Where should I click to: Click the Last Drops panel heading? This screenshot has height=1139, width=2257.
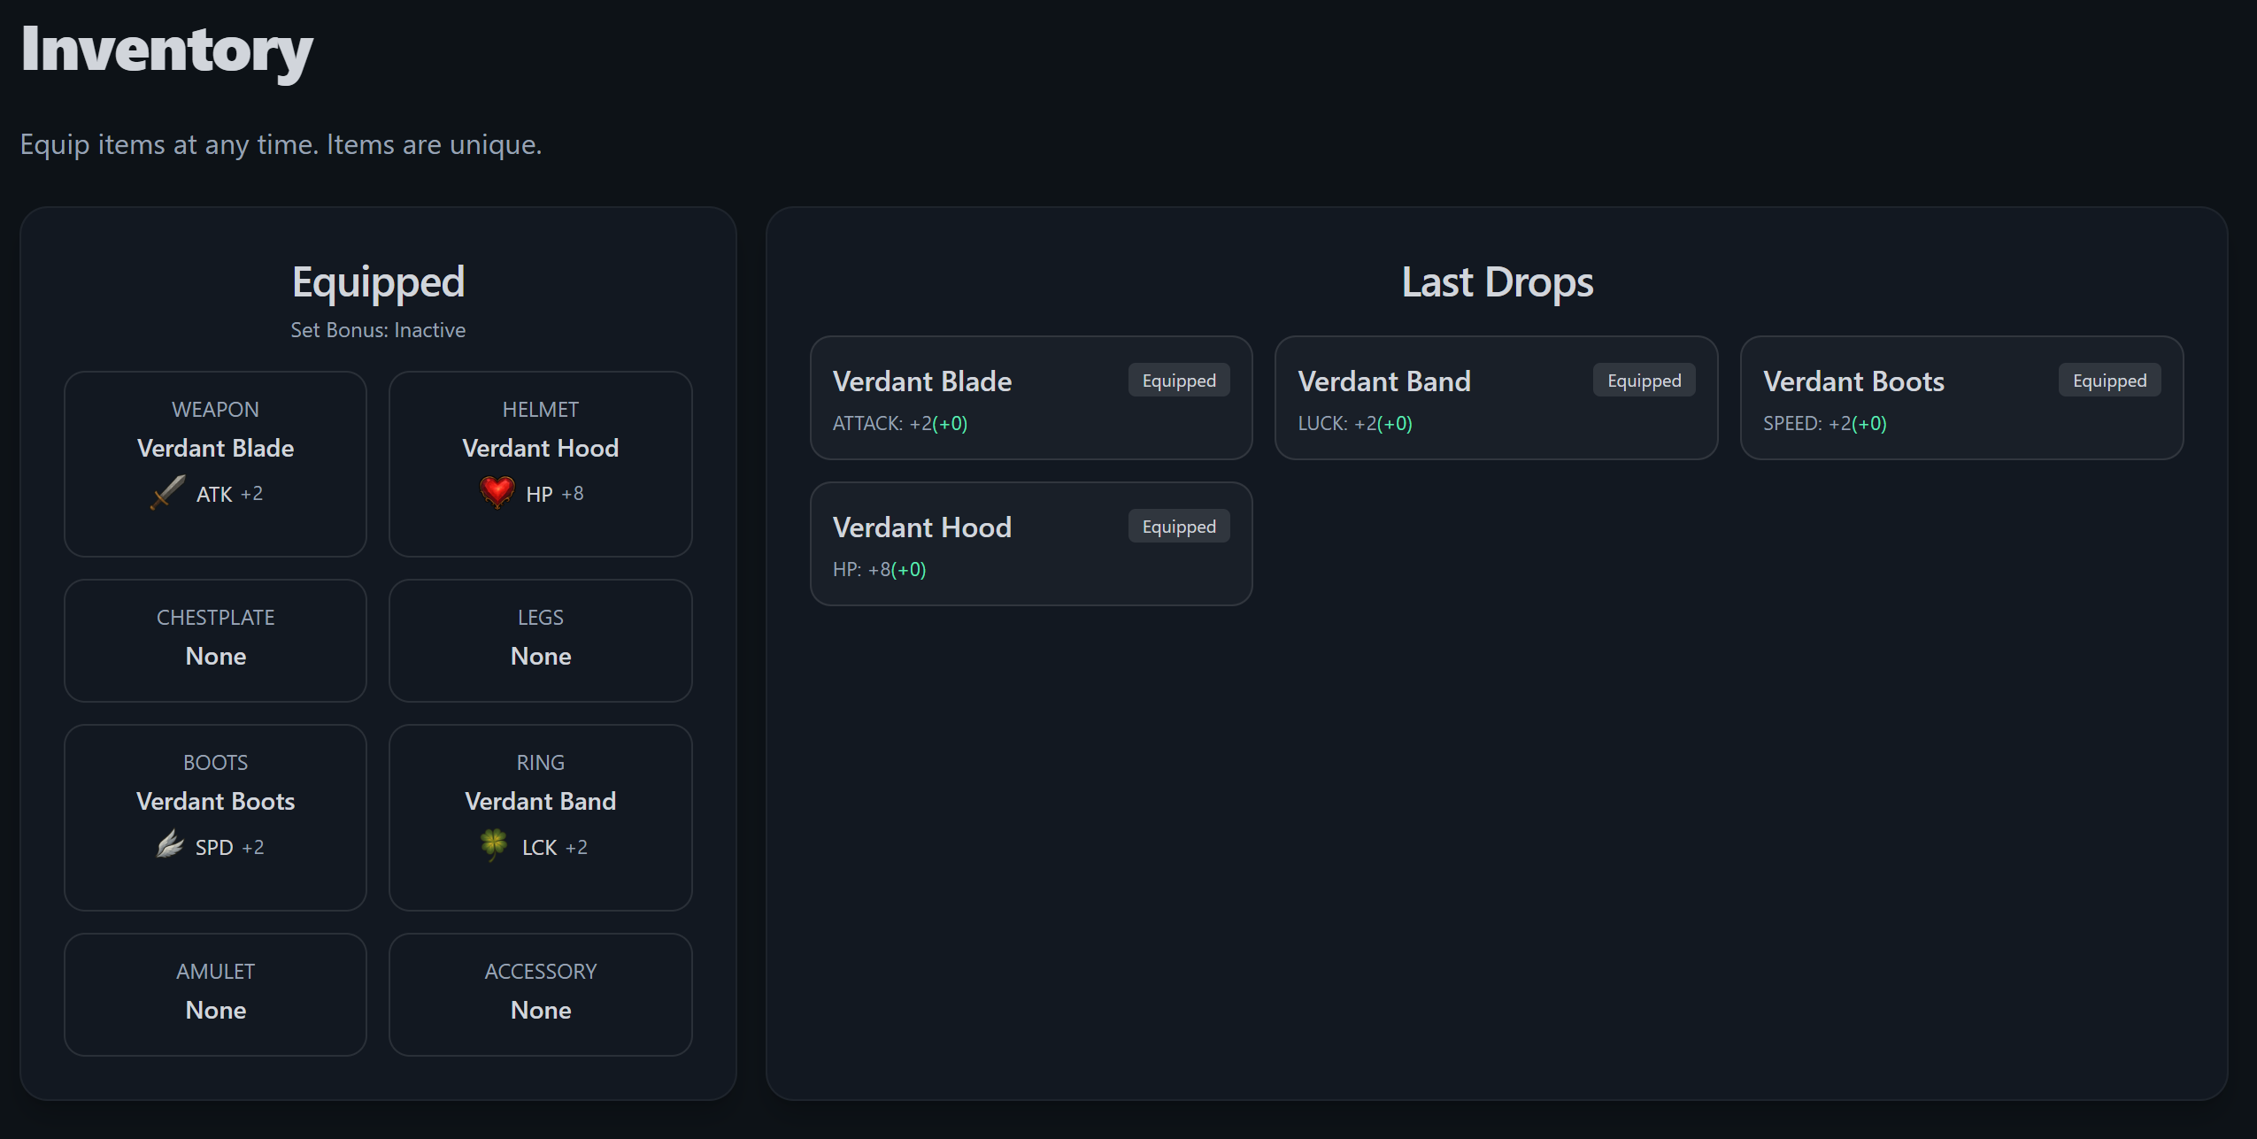[x=1497, y=282]
